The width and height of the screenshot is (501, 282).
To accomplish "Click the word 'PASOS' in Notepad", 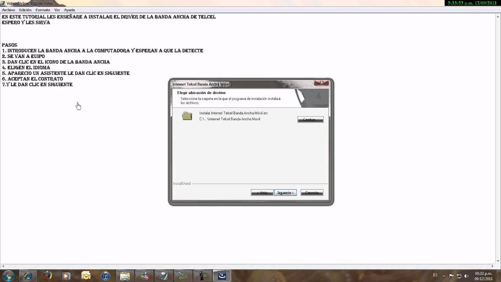I will (9, 45).
